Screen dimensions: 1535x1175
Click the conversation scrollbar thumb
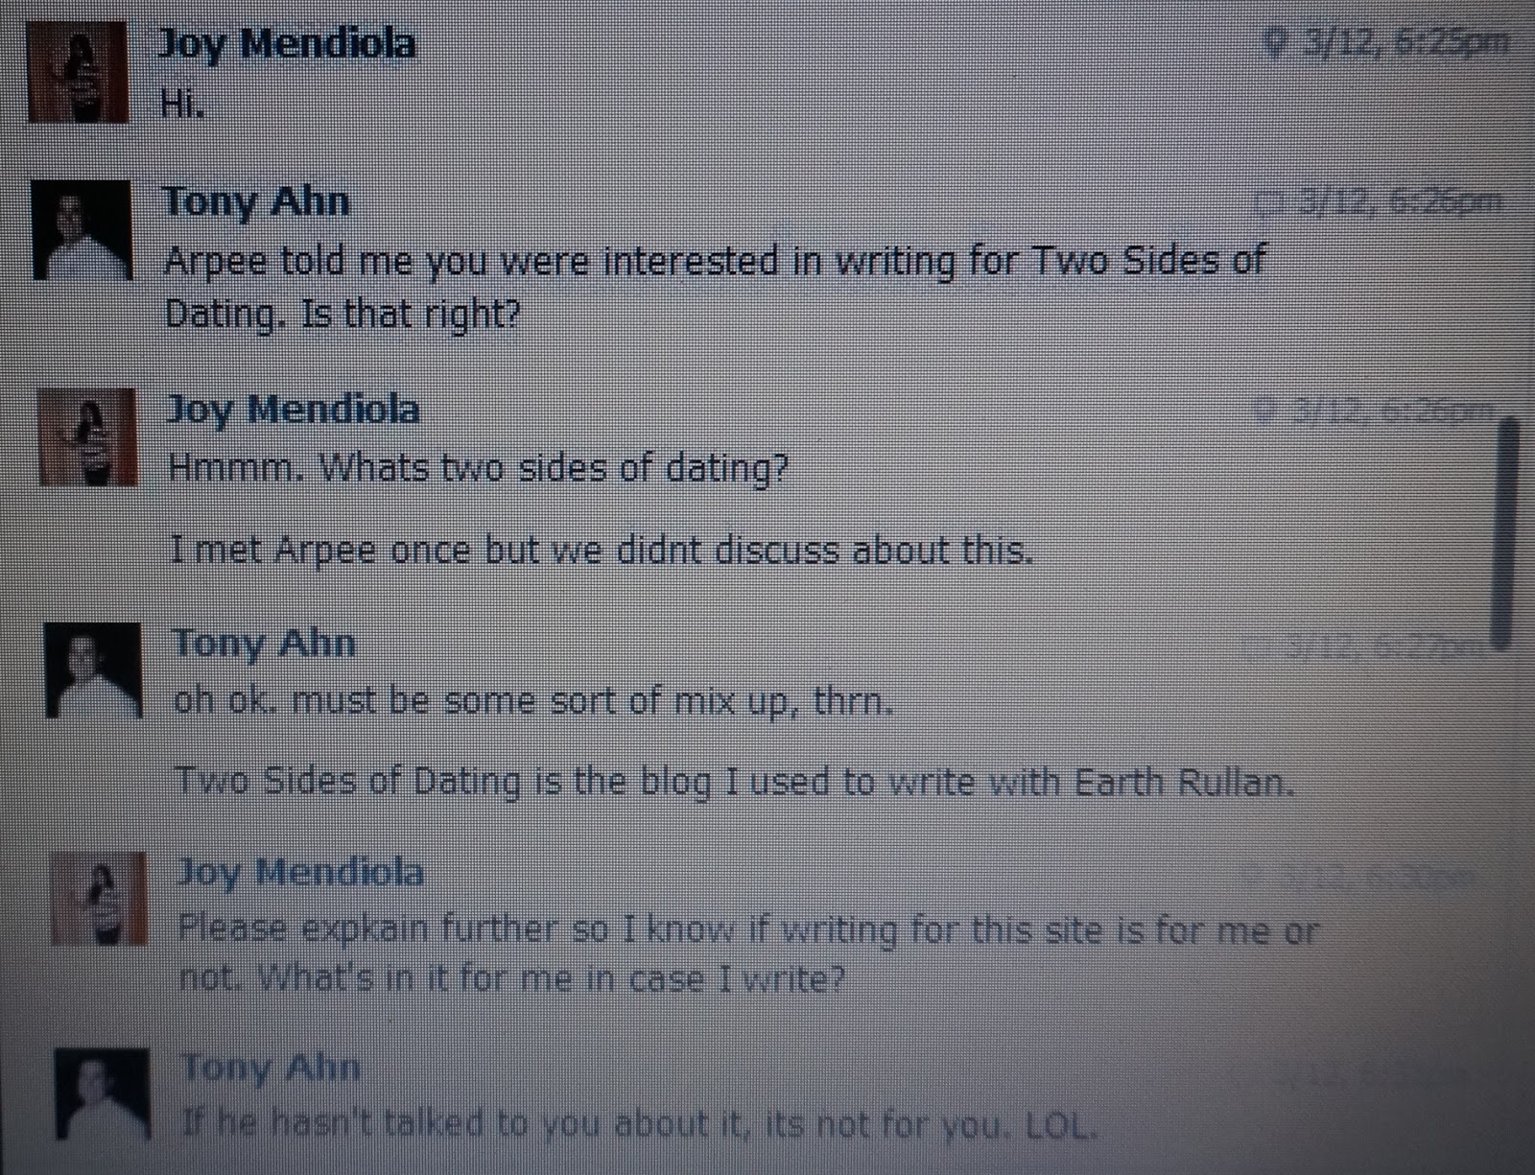pyautogui.click(x=1507, y=530)
